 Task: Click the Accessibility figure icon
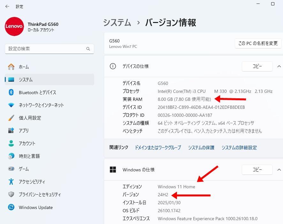11,182
